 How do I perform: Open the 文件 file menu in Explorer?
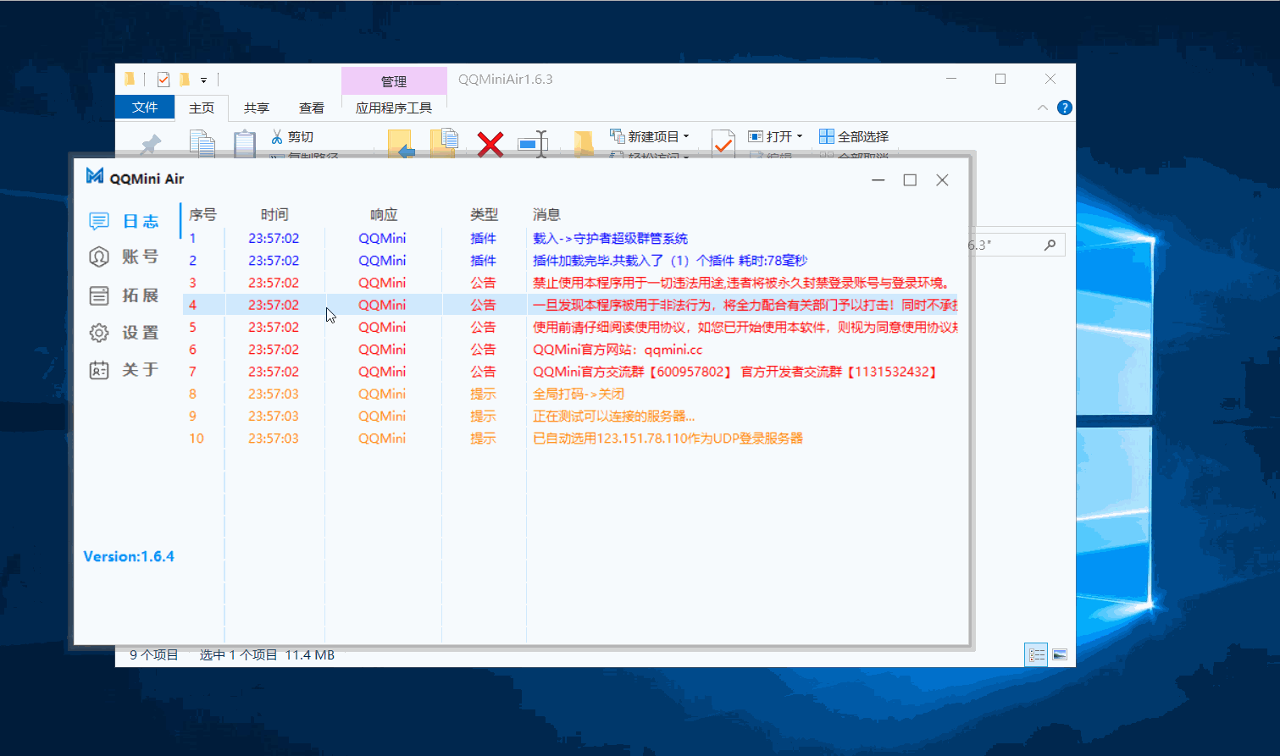(x=145, y=107)
